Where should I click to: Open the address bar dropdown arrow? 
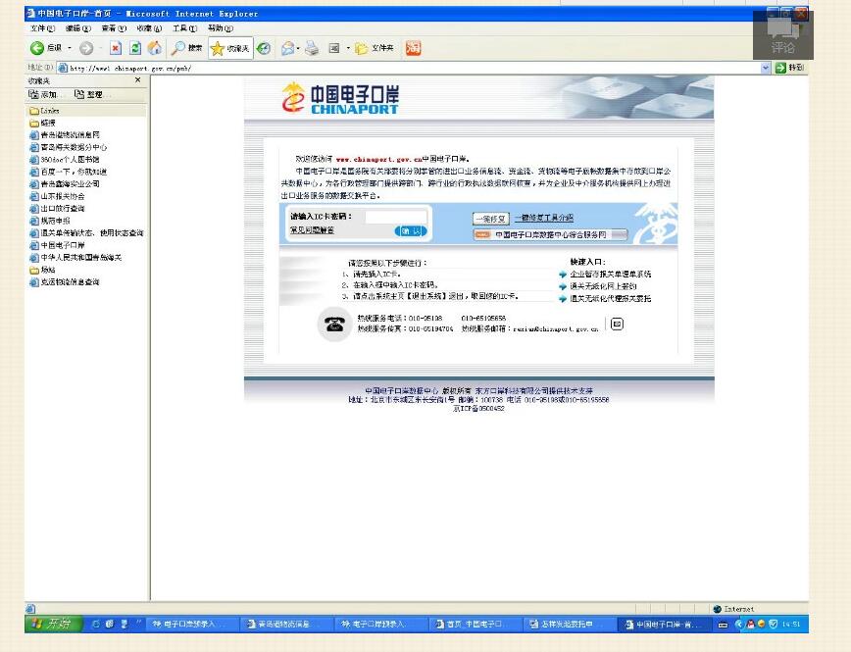[x=766, y=68]
